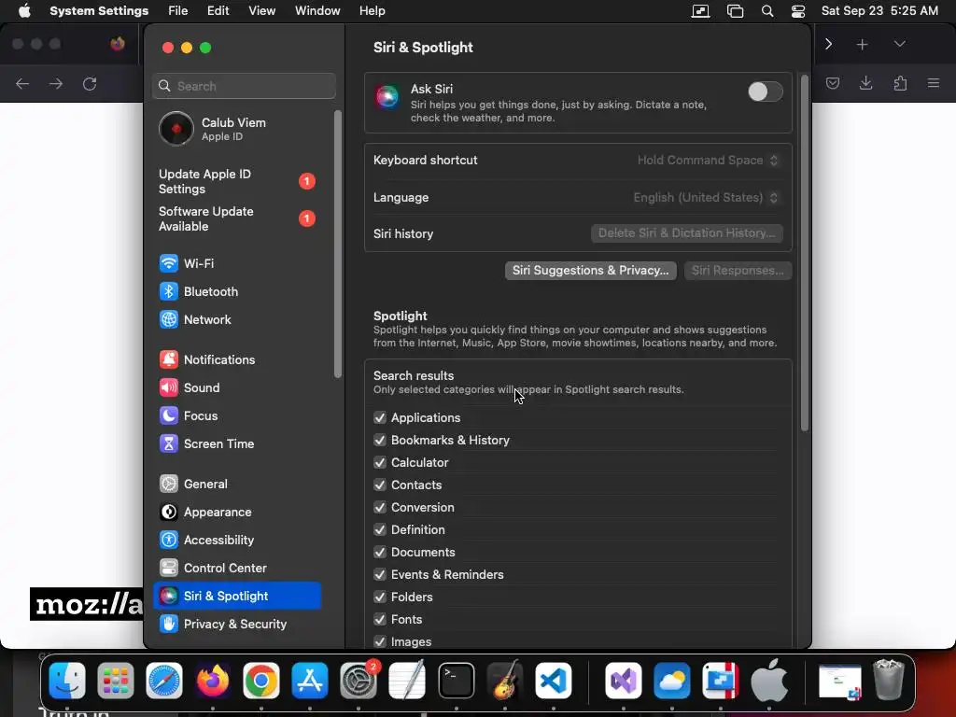Open Visual Studio Code from the Dock

click(x=554, y=681)
